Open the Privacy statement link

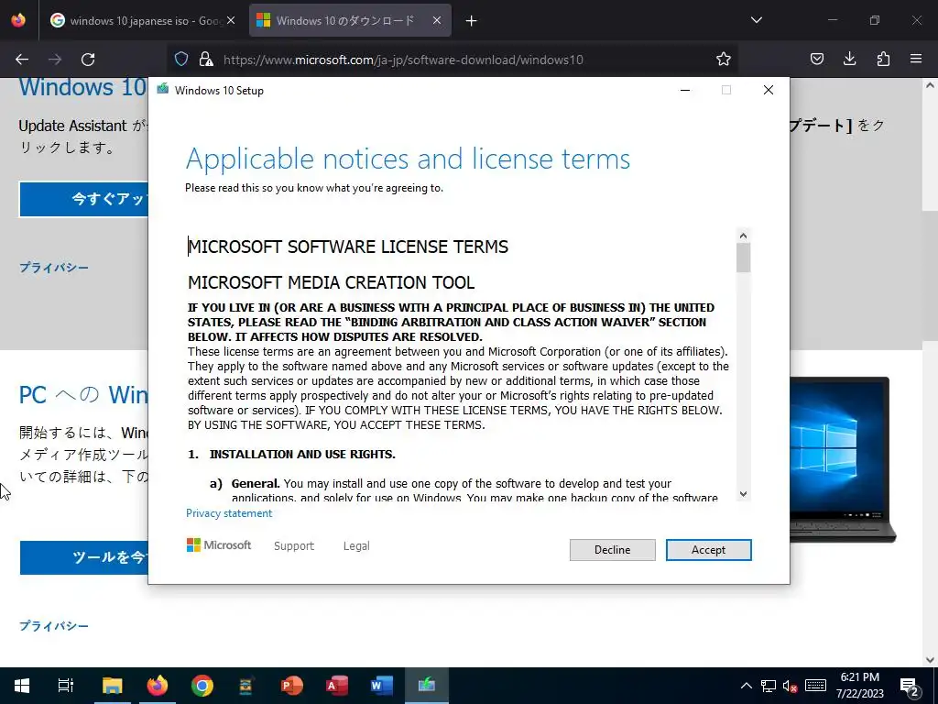pos(228,513)
